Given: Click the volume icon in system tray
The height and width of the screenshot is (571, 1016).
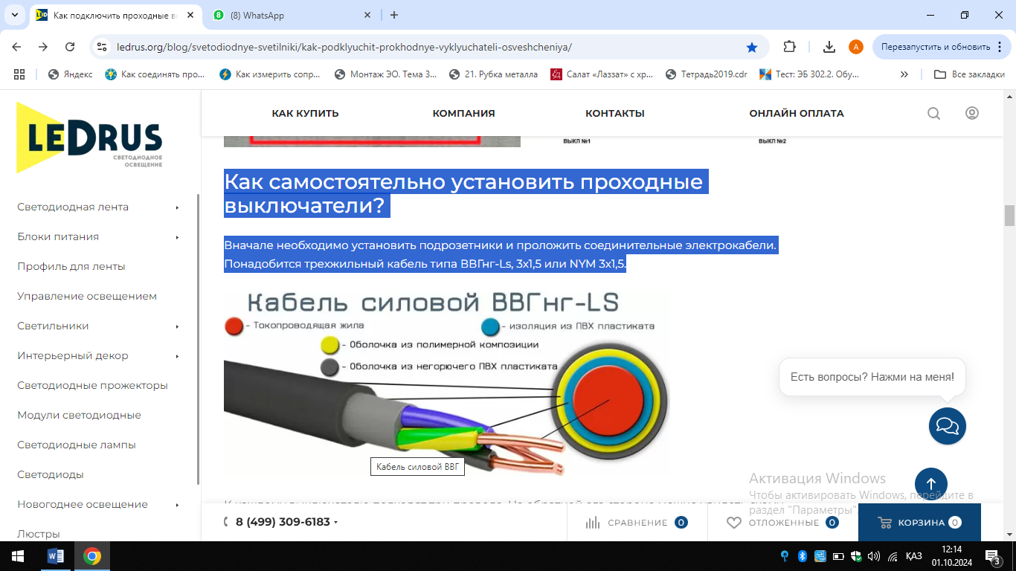Looking at the screenshot, I should (x=874, y=556).
